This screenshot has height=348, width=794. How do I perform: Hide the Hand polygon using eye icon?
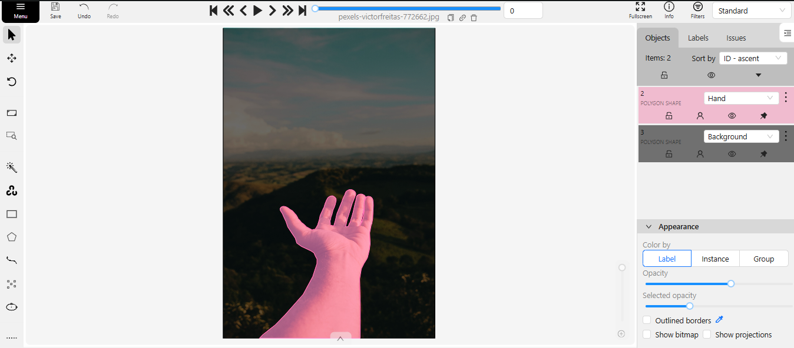[732, 116]
